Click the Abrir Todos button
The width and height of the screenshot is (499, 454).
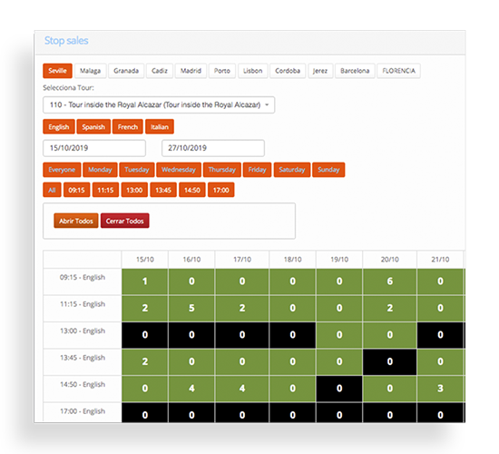click(76, 221)
